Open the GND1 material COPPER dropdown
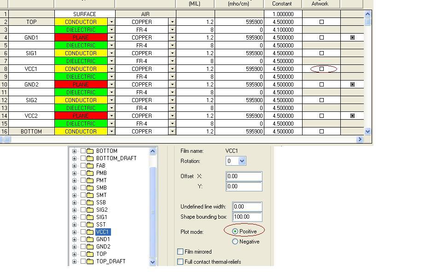443x272 pixels. [172, 38]
